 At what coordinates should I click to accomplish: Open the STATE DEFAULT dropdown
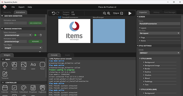(x=160, y=53)
